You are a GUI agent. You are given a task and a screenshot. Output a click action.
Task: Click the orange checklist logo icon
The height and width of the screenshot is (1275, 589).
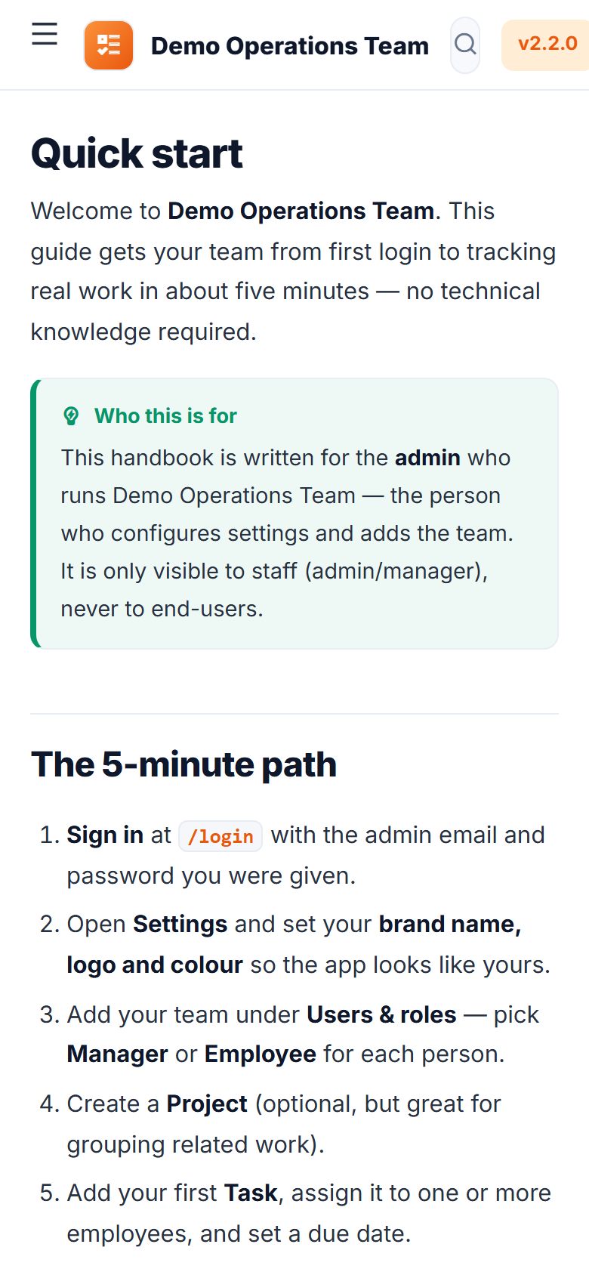pyautogui.click(x=109, y=45)
